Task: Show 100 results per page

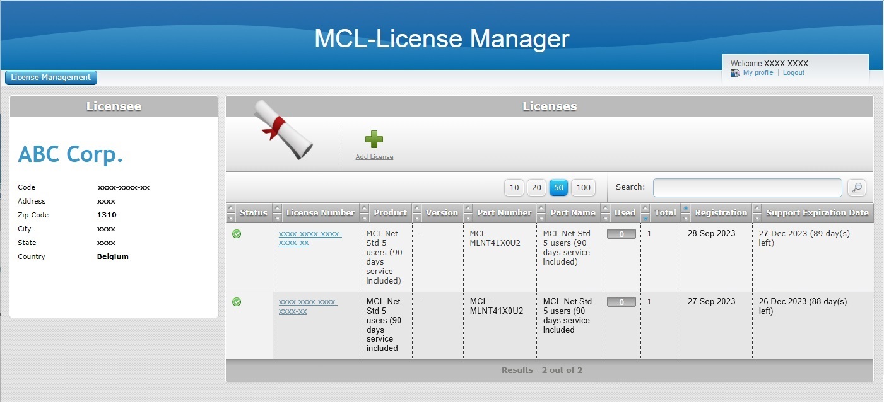Action: coord(584,187)
